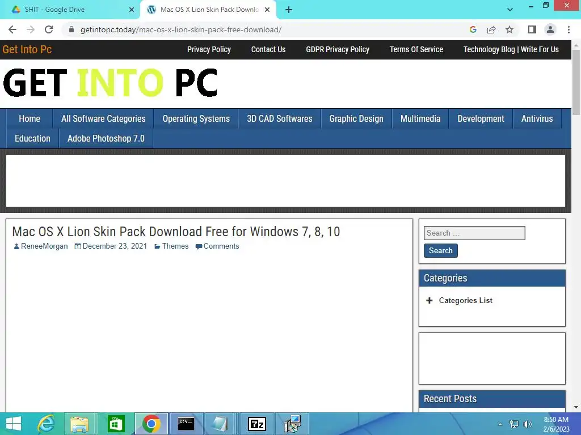
Task: Click the Categories List label
Action: [x=465, y=300]
